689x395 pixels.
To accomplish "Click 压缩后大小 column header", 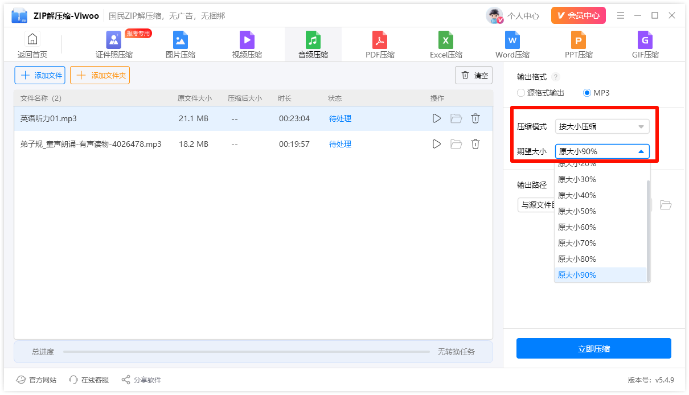I will (245, 98).
